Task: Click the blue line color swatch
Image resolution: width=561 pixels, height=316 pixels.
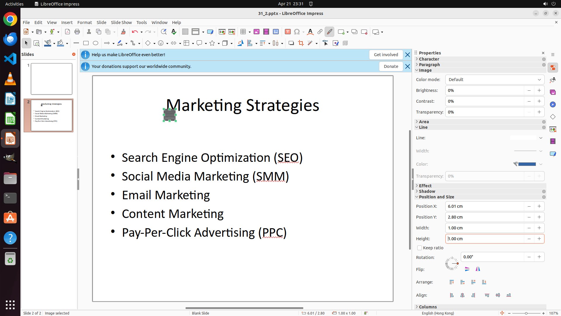Action: pos(527,164)
